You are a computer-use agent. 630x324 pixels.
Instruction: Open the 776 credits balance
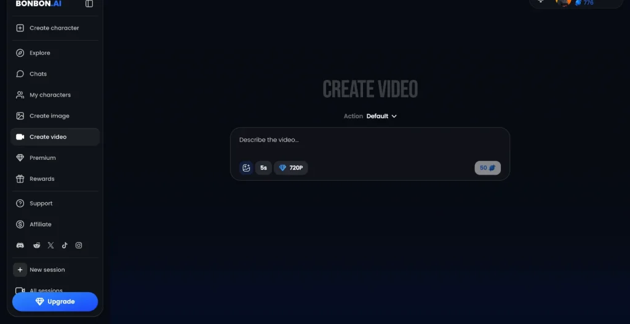point(584,3)
